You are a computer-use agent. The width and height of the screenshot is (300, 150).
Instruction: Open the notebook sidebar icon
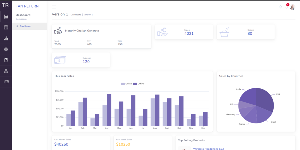pyautogui.click(x=6, y=60)
